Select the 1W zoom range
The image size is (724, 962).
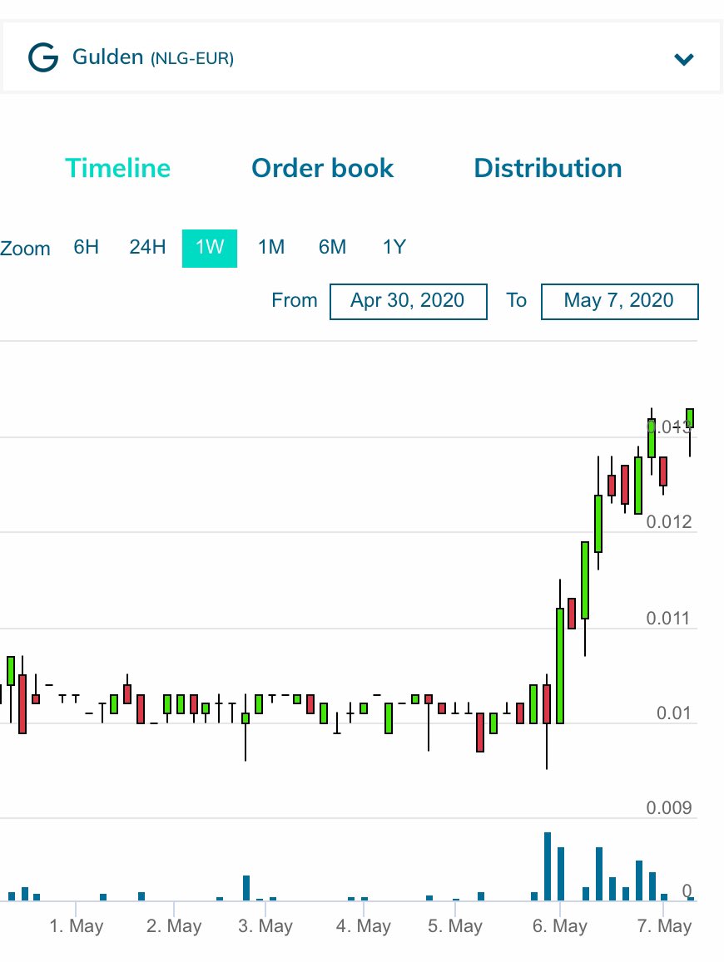(210, 248)
